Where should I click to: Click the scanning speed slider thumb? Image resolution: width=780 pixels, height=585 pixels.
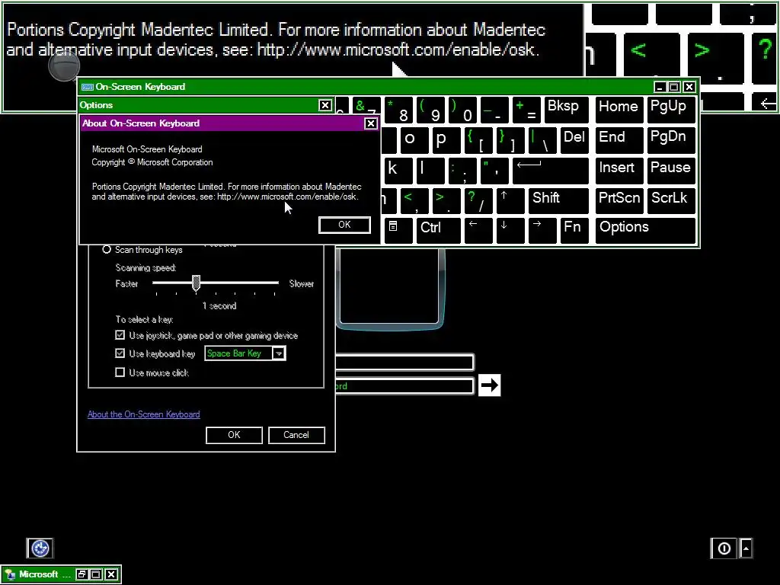coord(196,283)
